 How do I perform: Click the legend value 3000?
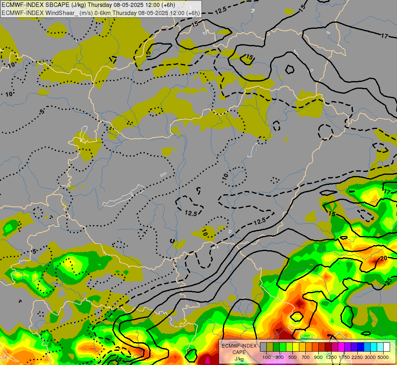[x=370, y=357]
